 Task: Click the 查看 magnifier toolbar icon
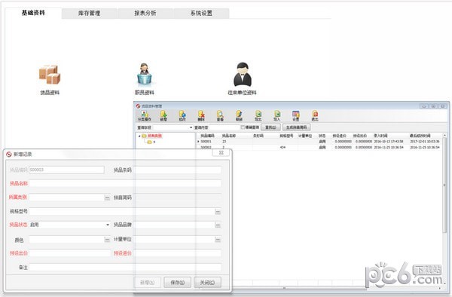(x=220, y=116)
